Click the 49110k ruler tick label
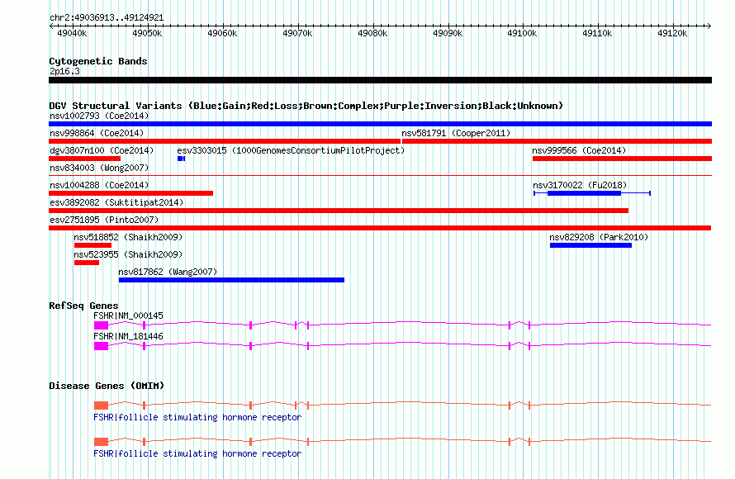735x479 pixels. pyautogui.click(x=597, y=33)
